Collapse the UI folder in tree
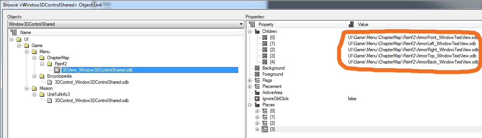Screen dimensions: 482x138 12,39
